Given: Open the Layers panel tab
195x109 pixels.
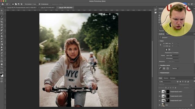Looking at the screenshot, I should pos(160,78).
